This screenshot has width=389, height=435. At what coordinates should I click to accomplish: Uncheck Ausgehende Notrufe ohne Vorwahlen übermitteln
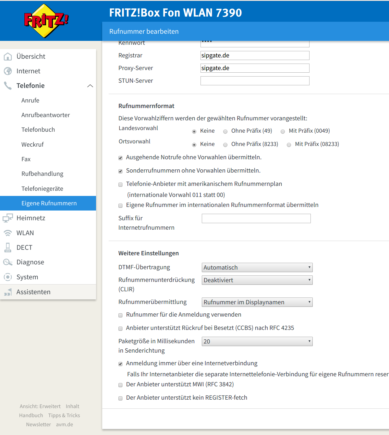click(120, 158)
